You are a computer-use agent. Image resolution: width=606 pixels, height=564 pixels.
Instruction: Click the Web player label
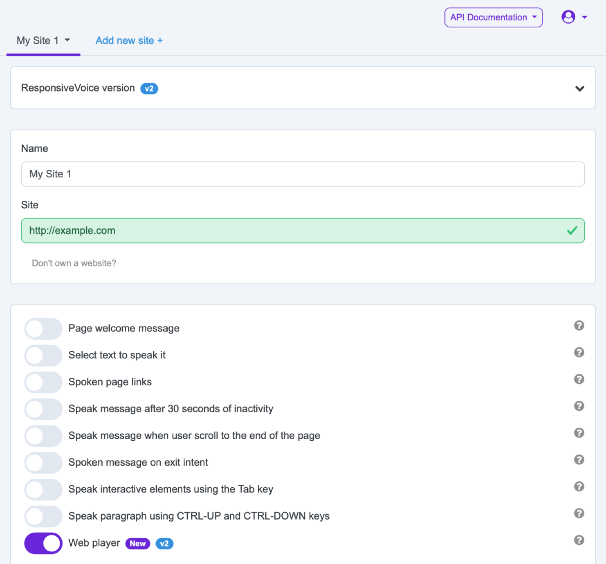click(x=94, y=543)
